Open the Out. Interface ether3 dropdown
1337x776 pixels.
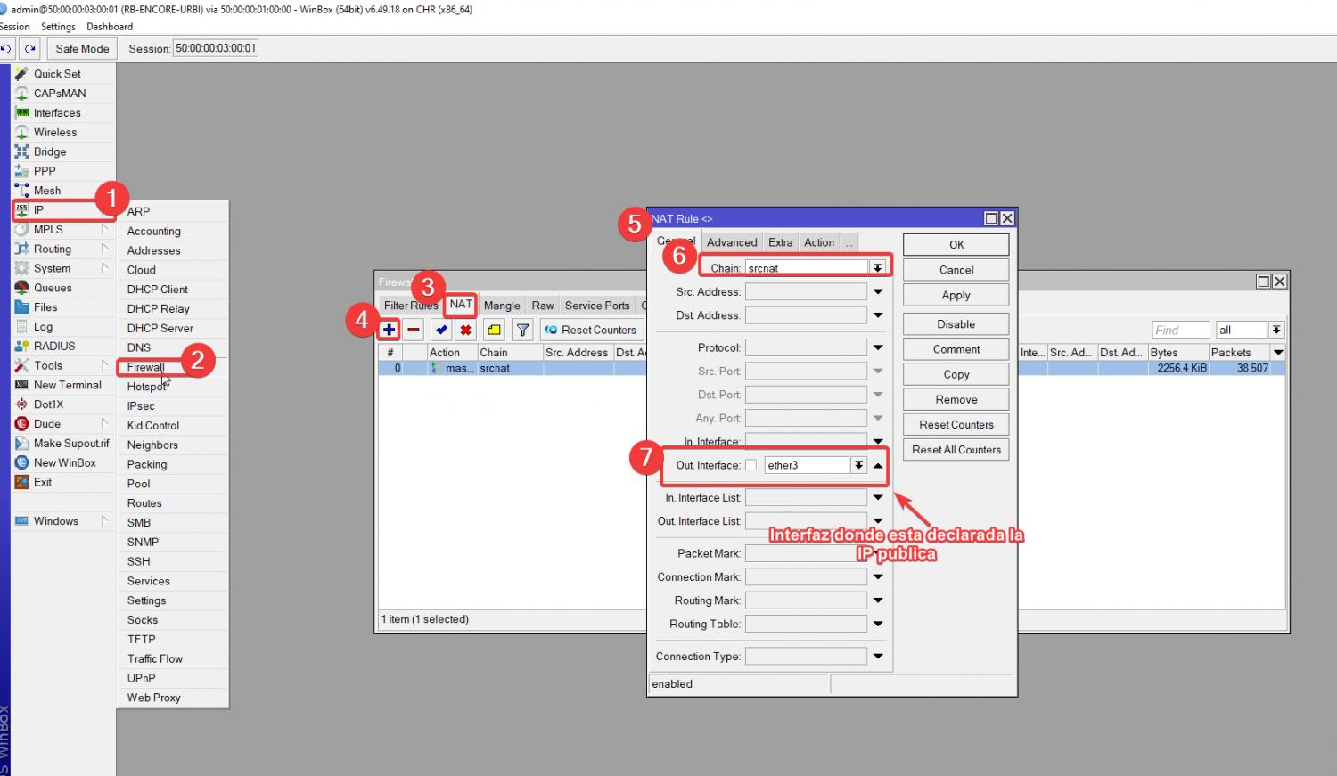point(857,465)
